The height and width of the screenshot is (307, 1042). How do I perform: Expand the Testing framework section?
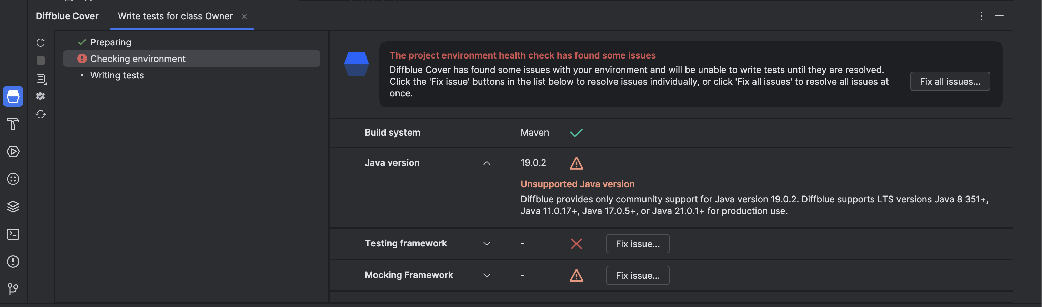(x=487, y=244)
